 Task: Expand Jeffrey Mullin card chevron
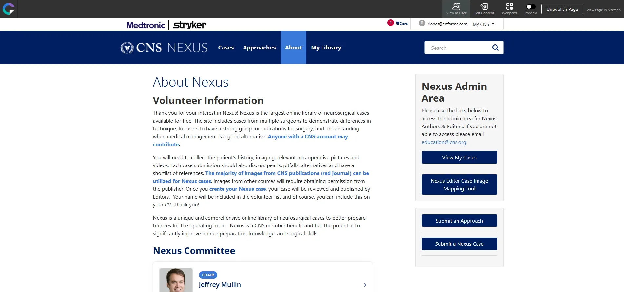[x=365, y=285]
